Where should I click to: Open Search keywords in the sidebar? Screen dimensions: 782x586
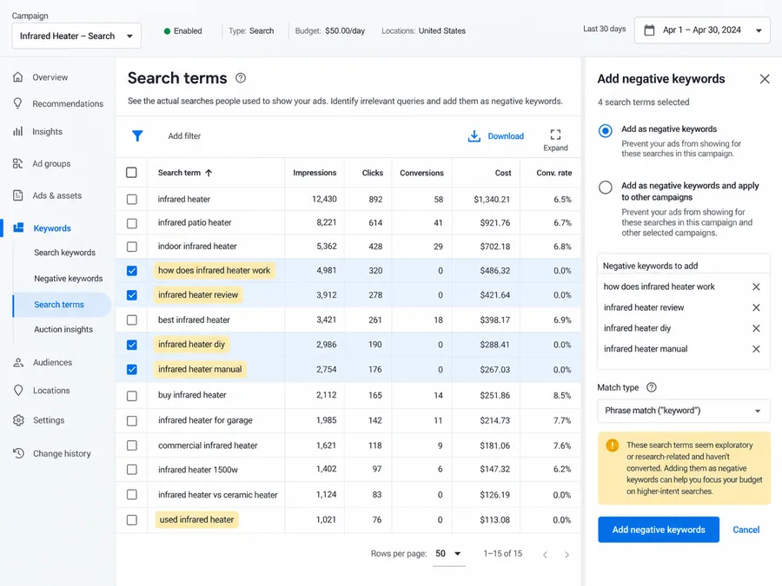coord(65,253)
